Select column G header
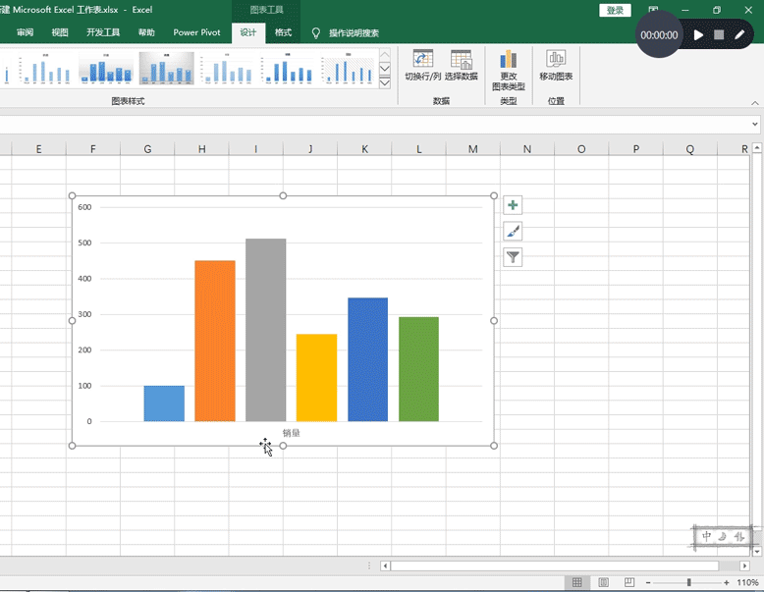This screenshot has height=592, width=764. [x=147, y=149]
